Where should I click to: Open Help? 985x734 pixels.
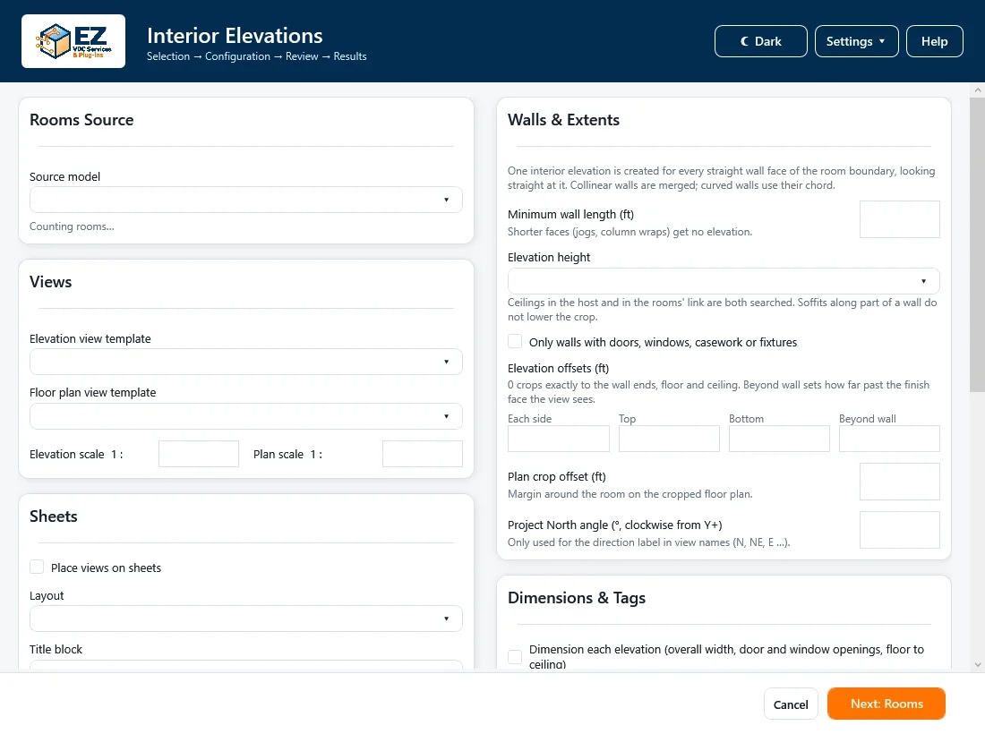pyautogui.click(x=934, y=41)
